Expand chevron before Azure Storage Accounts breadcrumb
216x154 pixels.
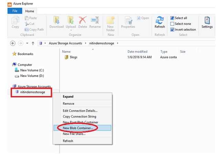click(45, 43)
